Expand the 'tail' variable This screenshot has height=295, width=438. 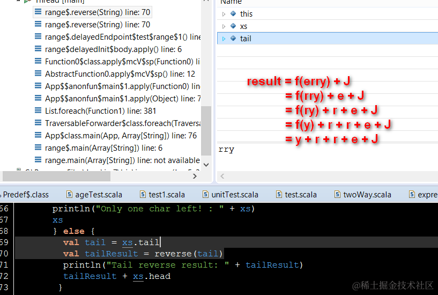click(x=224, y=39)
